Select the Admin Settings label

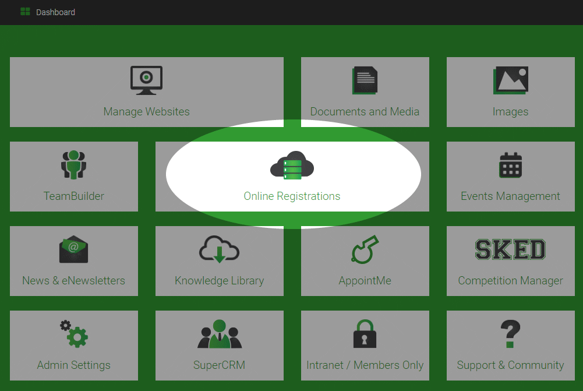[73, 365]
